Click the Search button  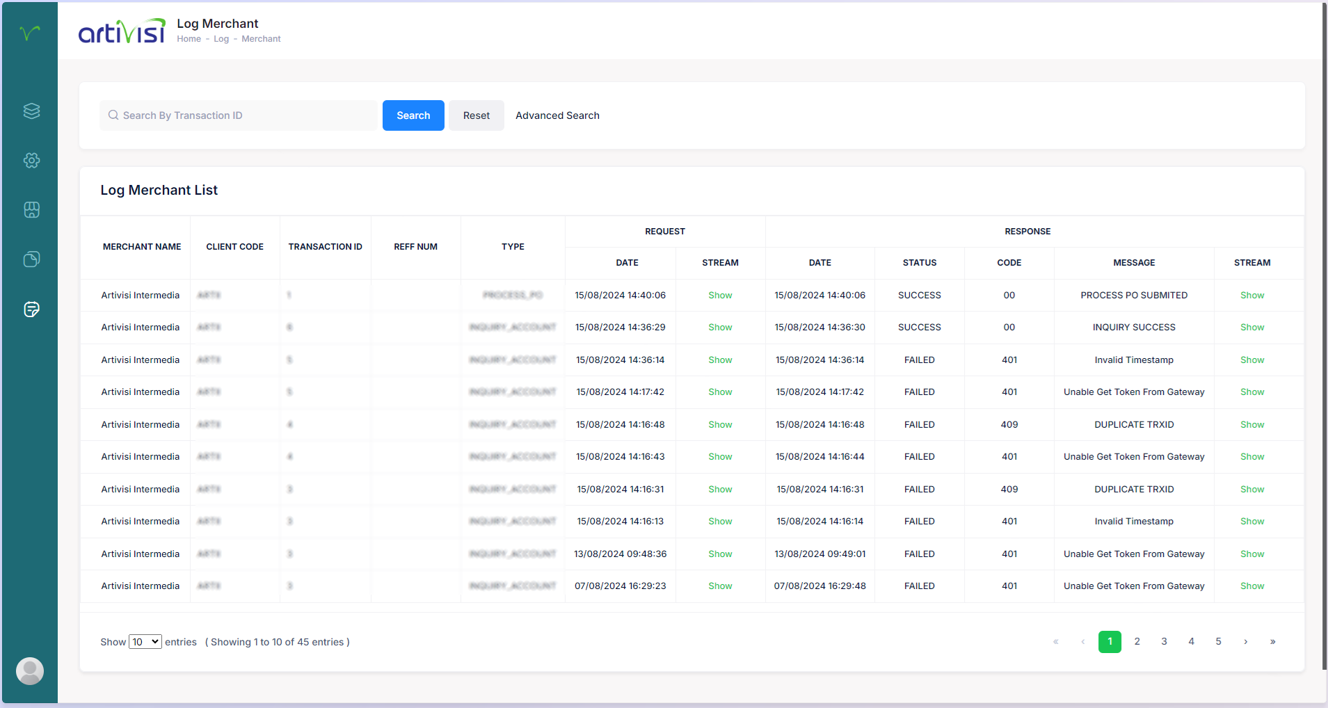point(413,115)
